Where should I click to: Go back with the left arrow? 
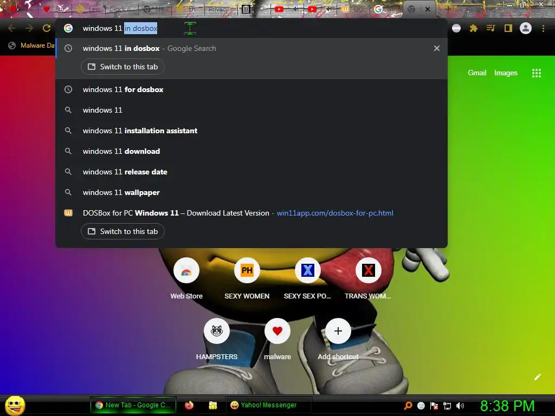tap(12, 28)
